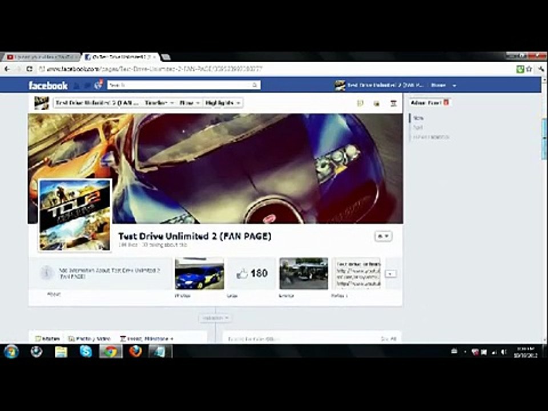Switch to Chrome in the taskbar
This screenshot has height=411, width=548.
[x=111, y=352]
